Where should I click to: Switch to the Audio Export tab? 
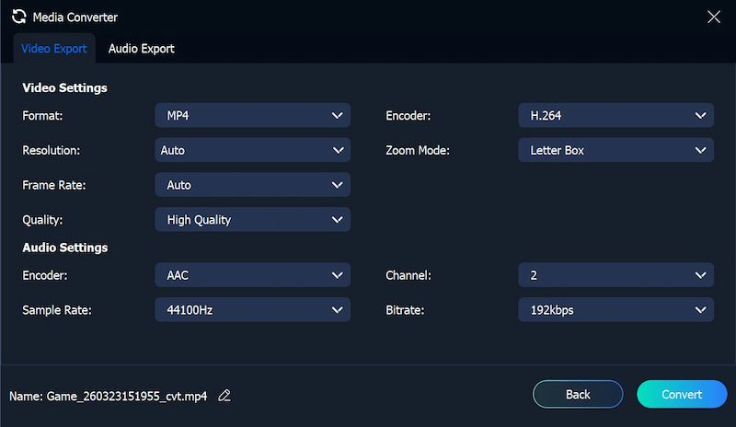141,48
